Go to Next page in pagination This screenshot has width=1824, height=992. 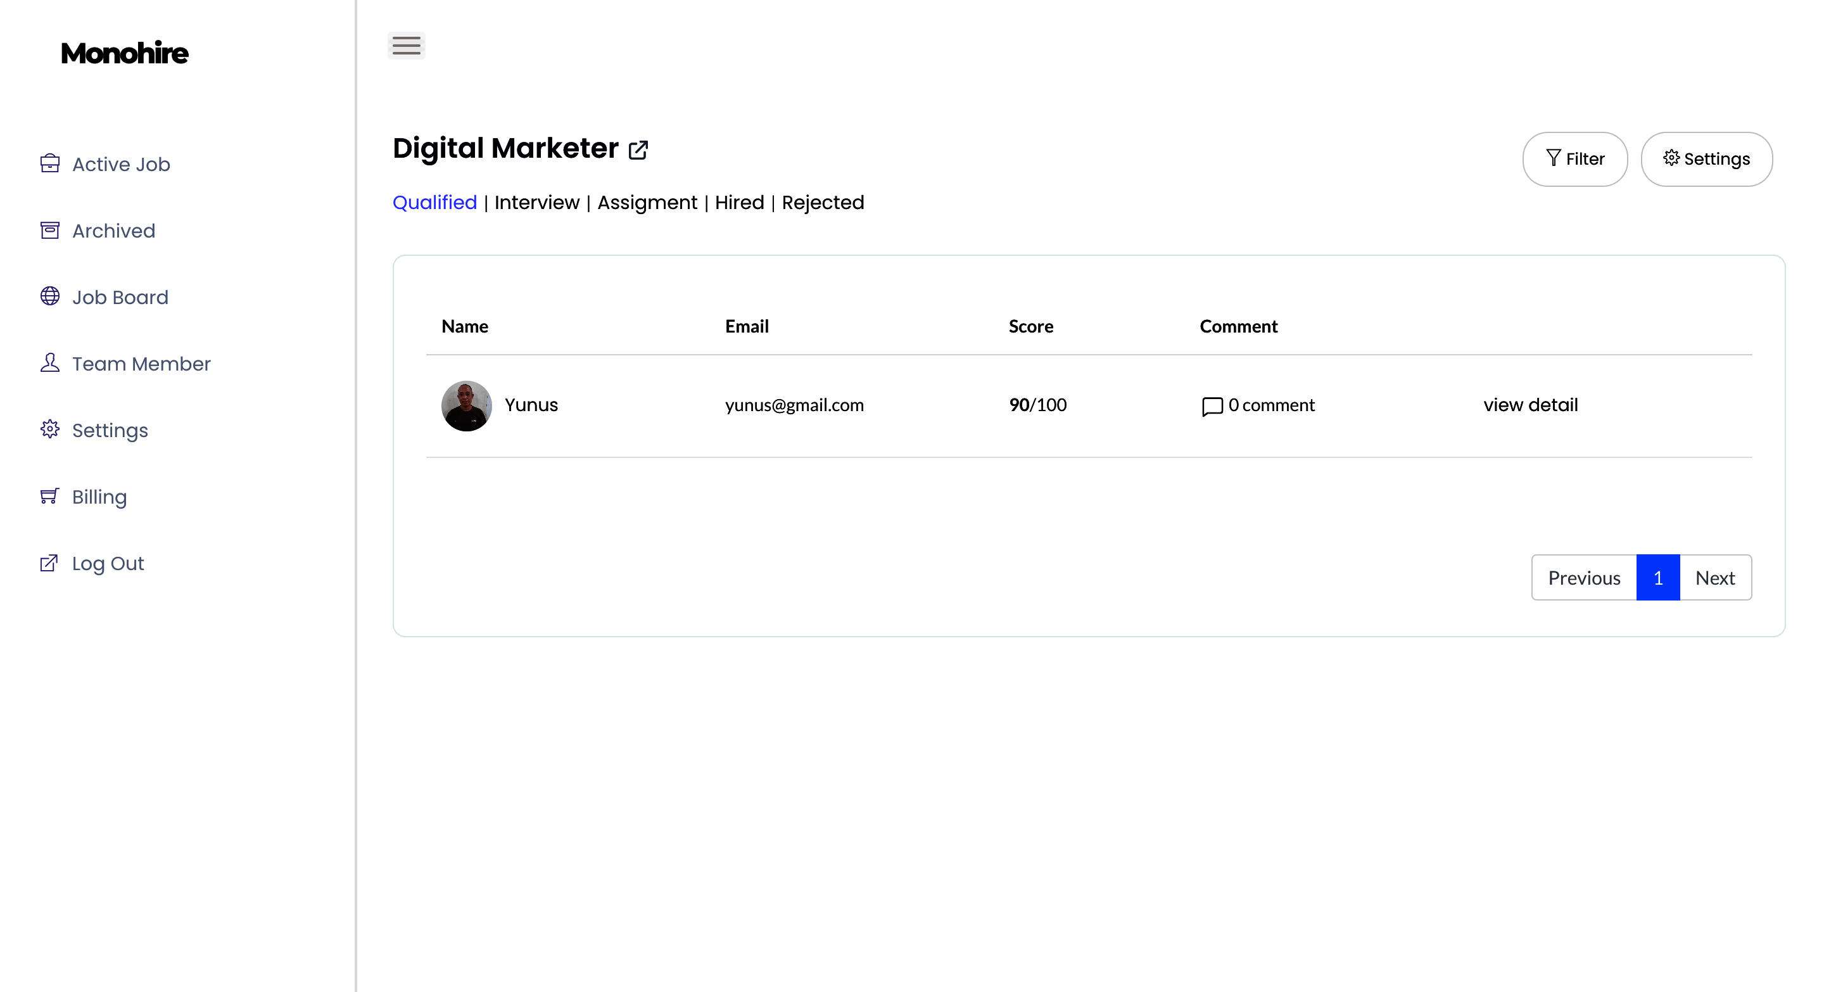coord(1714,578)
